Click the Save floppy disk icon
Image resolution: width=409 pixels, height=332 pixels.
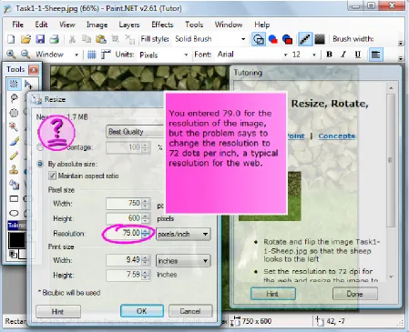40,39
